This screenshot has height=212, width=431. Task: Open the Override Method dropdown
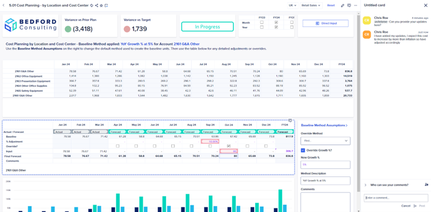[x=326, y=141]
